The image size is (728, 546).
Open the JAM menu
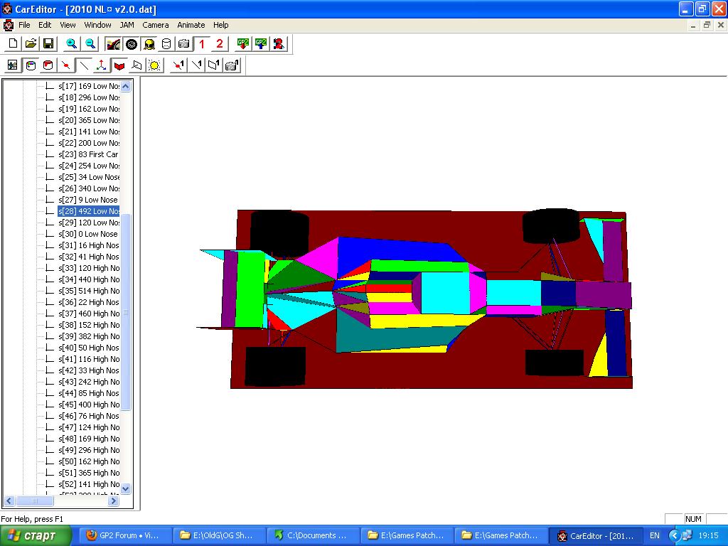tap(127, 25)
